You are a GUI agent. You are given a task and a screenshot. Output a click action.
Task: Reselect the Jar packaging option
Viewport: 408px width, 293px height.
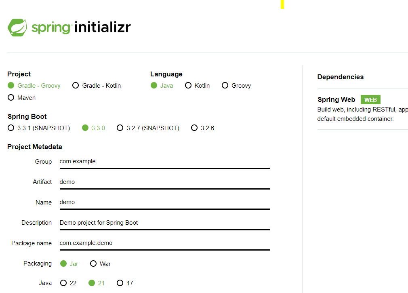[x=64, y=263]
